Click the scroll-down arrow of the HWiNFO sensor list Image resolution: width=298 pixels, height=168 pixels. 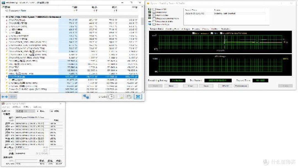[142, 91]
